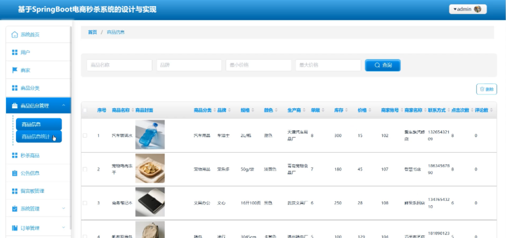Sort table by 商家账号 column arrows
This screenshot has width=506, height=238.
[401, 110]
